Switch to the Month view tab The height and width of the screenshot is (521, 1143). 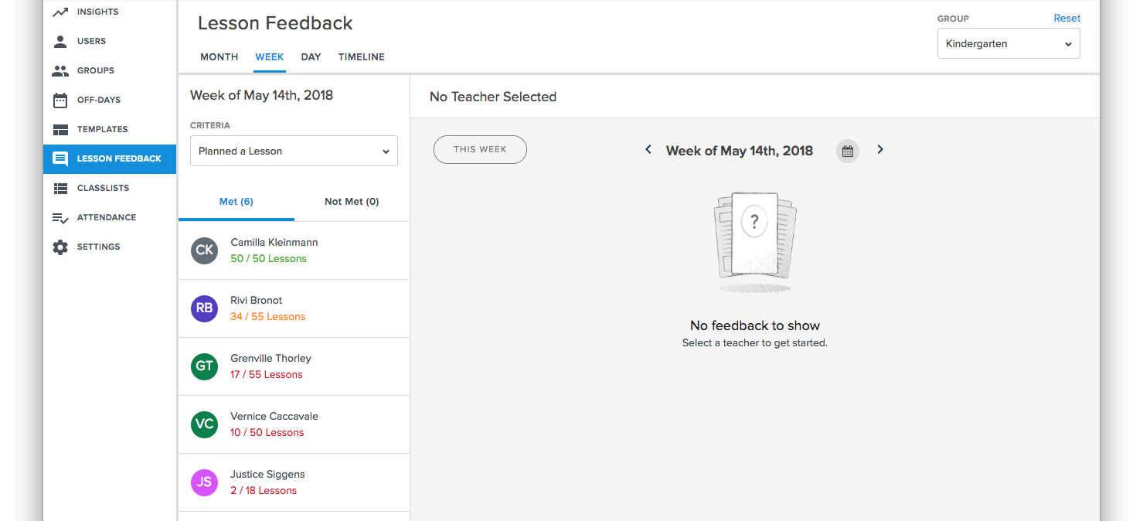(219, 57)
